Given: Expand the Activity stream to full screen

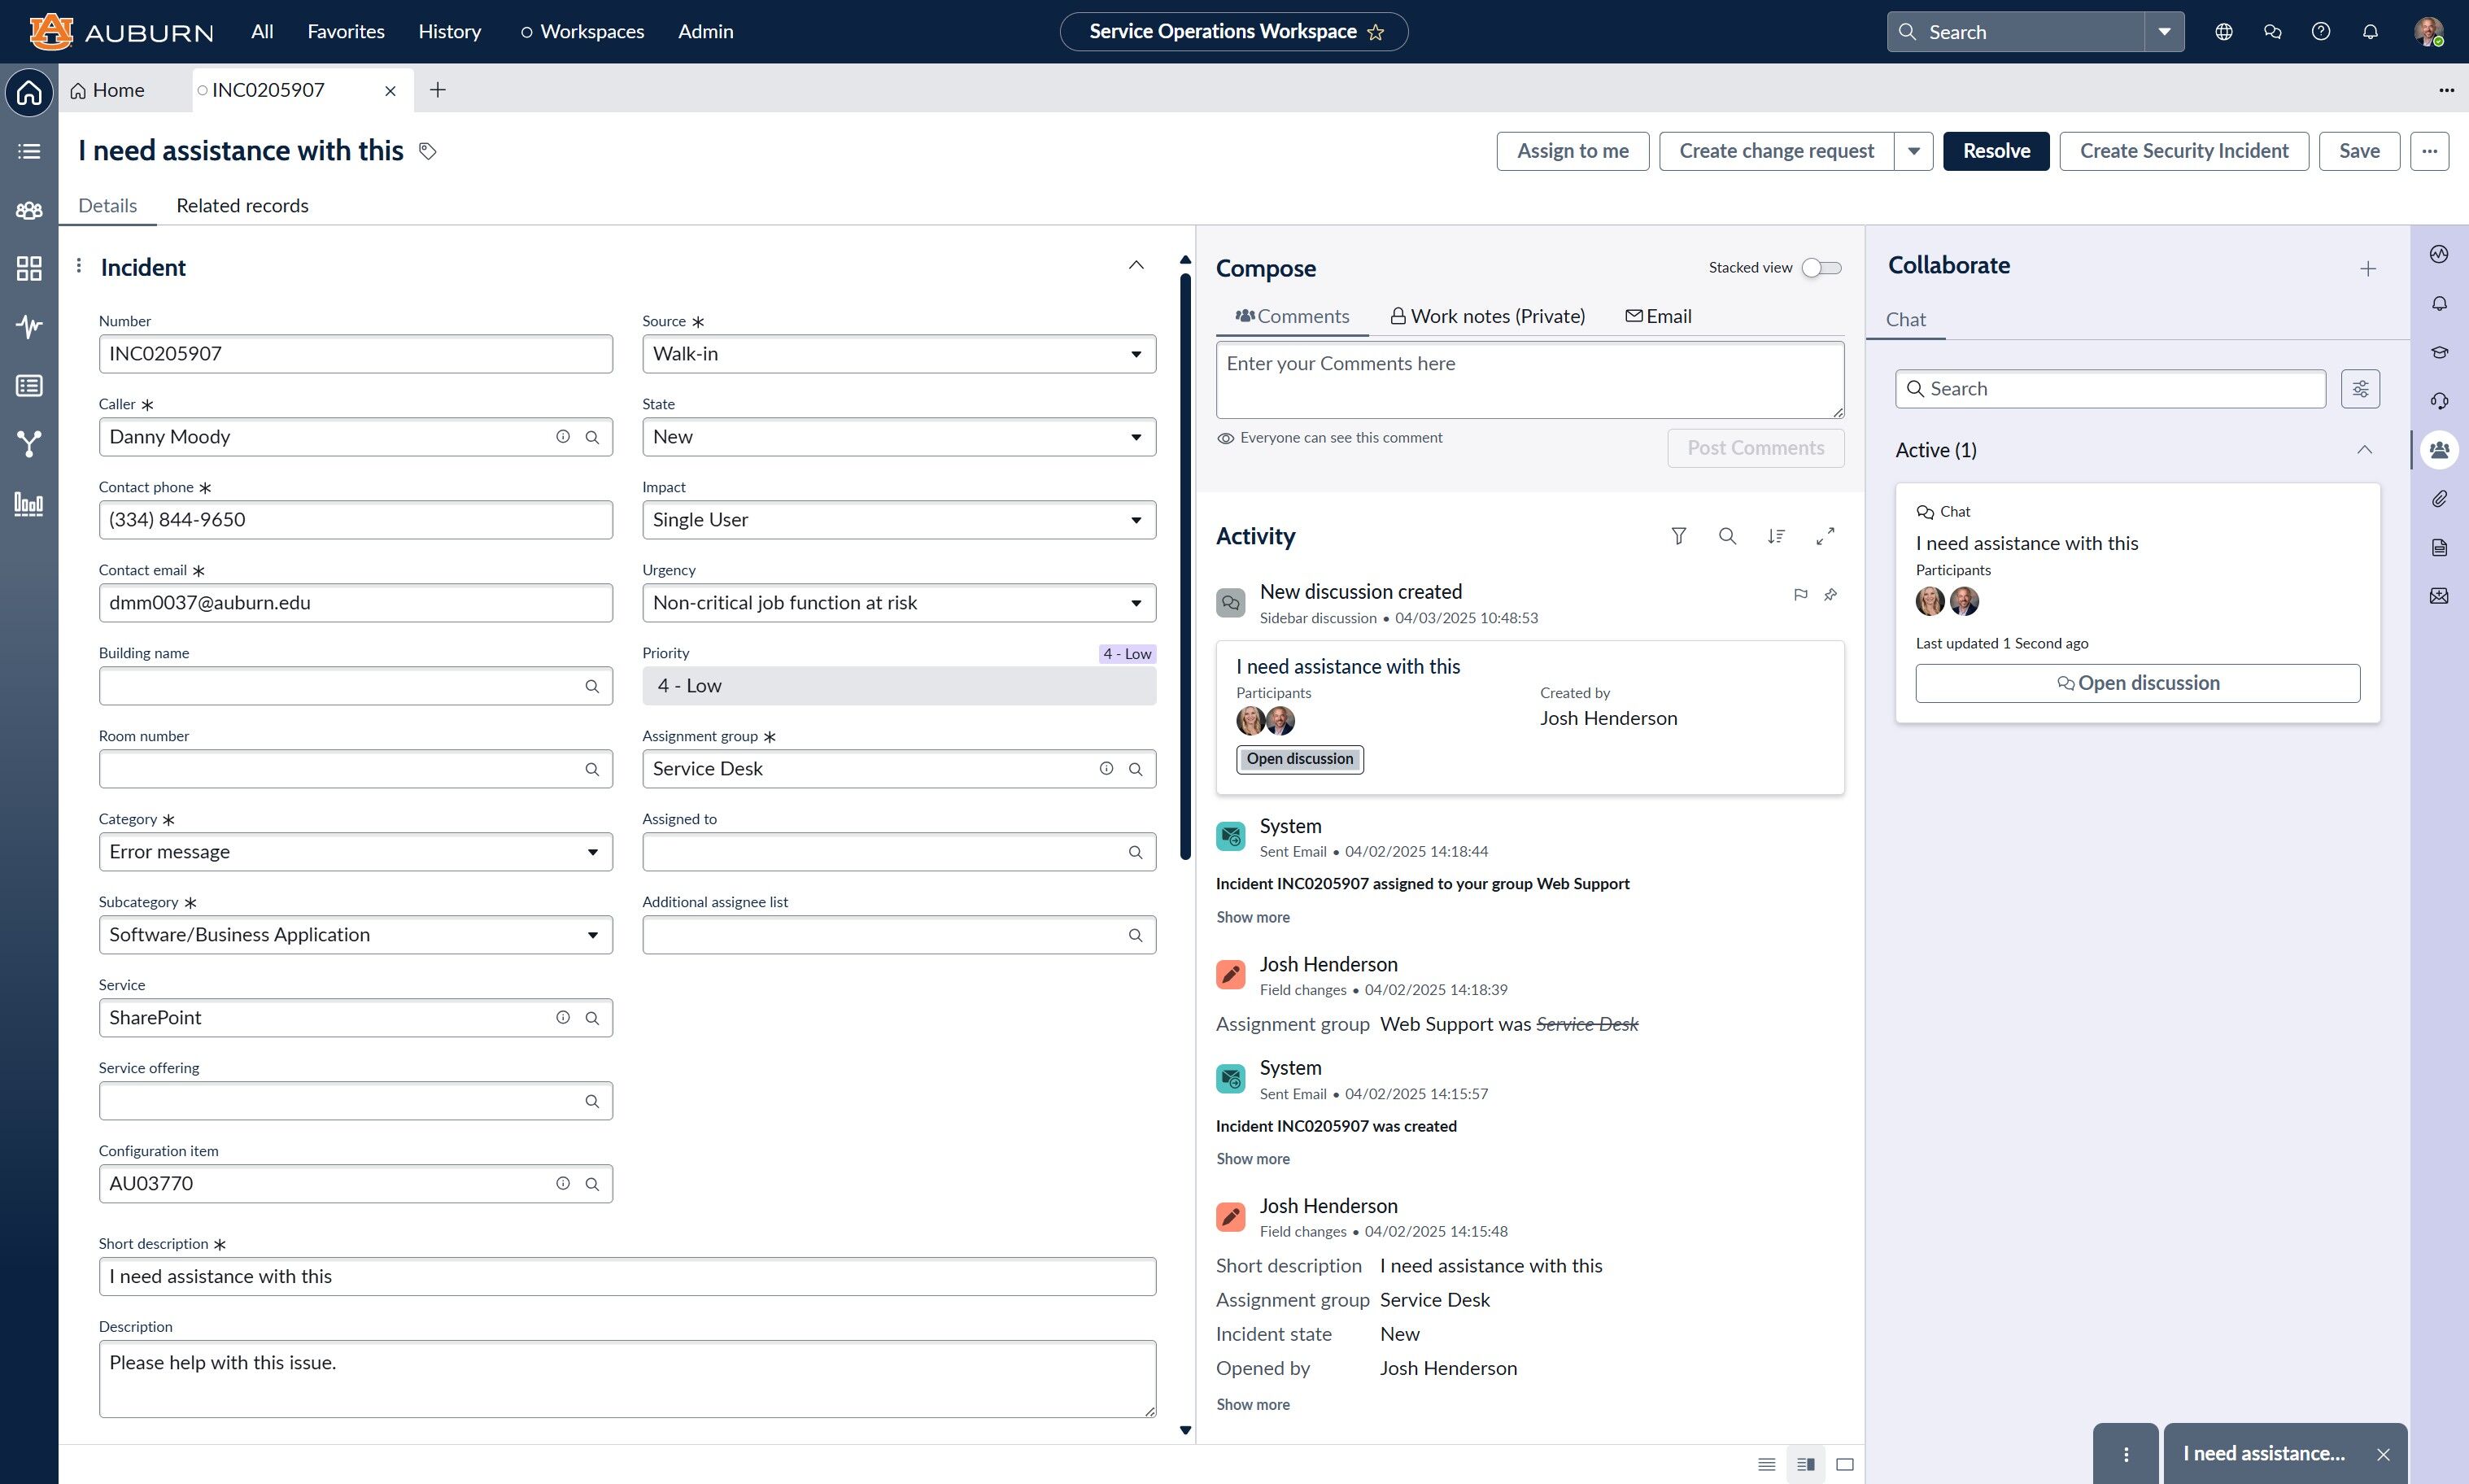Looking at the screenshot, I should 1824,536.
